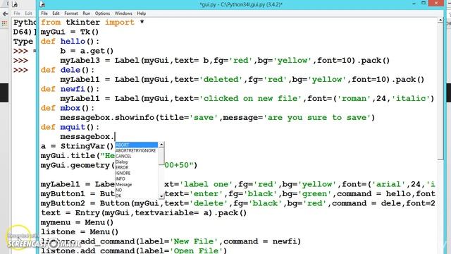Click the 'listone = Menu()' line
This screenshot has width=451, height=254.
tap(80, 231)
